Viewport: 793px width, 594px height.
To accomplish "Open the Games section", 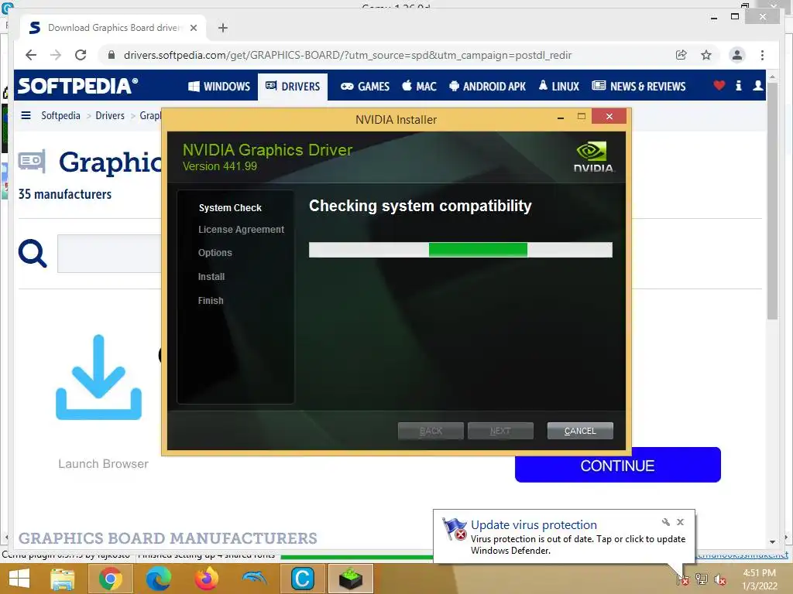I will 366,87.
